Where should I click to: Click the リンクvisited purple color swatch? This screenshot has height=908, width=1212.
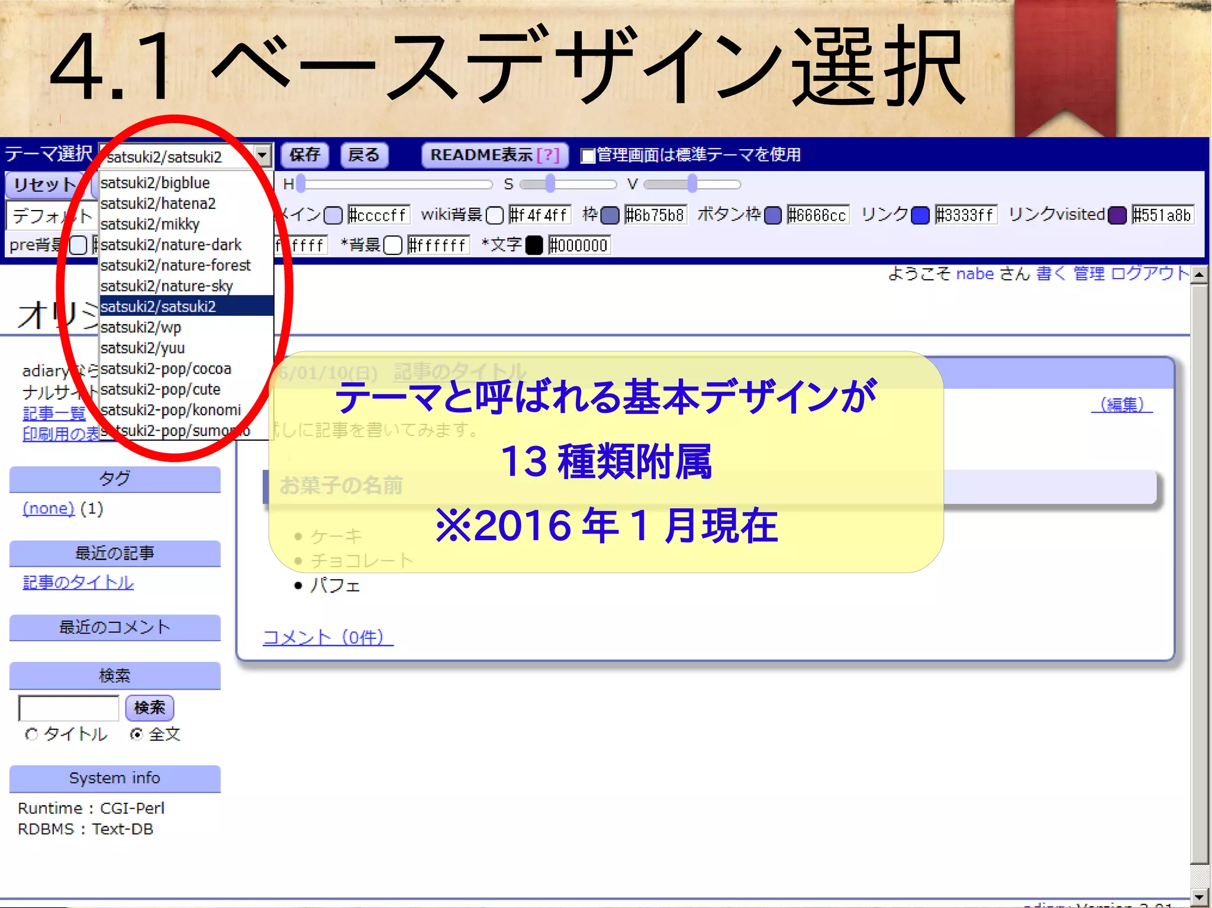point(1117,215)
